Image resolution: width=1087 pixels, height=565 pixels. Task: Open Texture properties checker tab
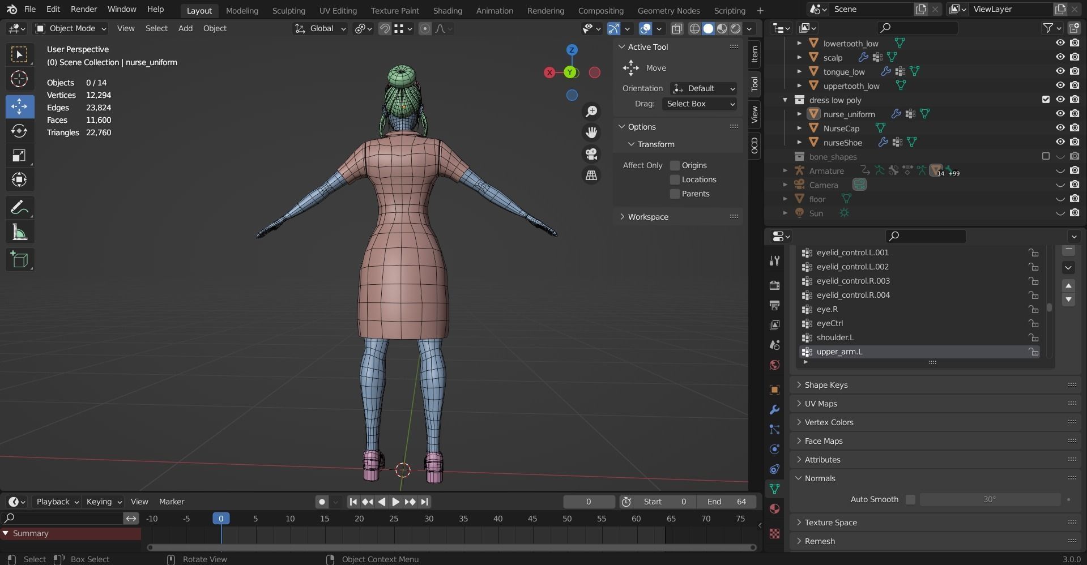(x=774, y=533)
